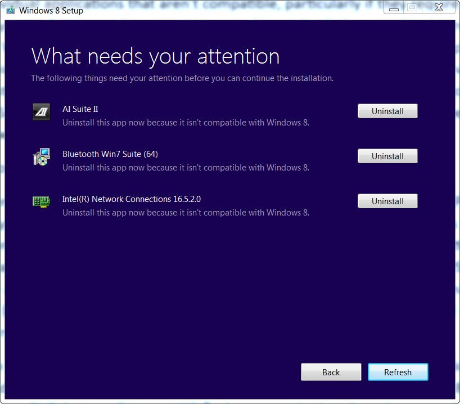The width and height of the screenshot is (460, 404).
Task: Select the Intel(R) Network Connections 16.5.2.0 label
Action: tap(132, 199)
